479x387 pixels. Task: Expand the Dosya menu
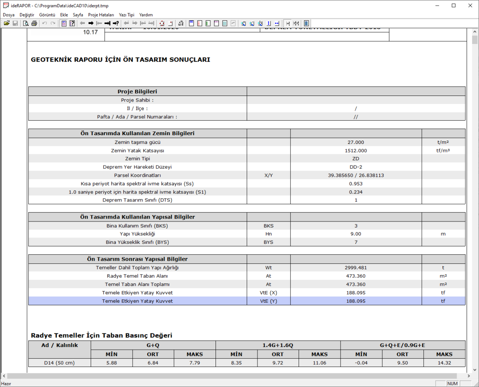tap(9, 15)
